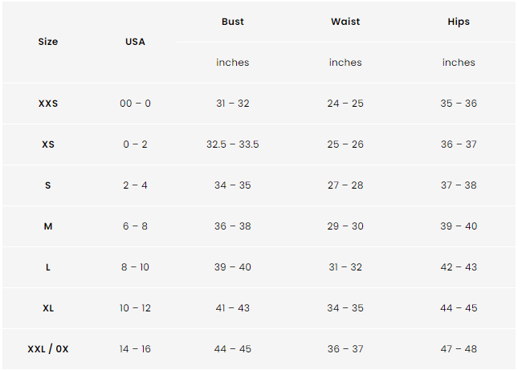This screenshot has height=370, width=526.
Task: Select the Waist column header
Action: pos(345,22)
